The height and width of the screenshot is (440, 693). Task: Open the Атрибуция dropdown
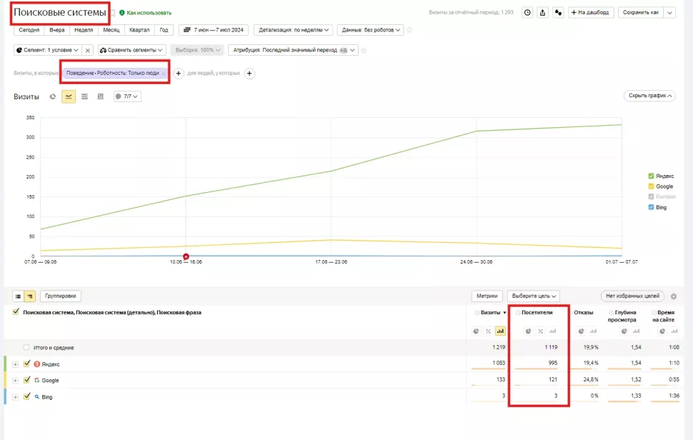tap(293, 51)
